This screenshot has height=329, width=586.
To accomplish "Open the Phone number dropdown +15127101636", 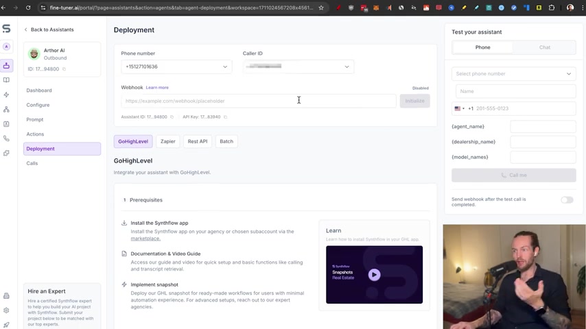I will tap(176, 66).
